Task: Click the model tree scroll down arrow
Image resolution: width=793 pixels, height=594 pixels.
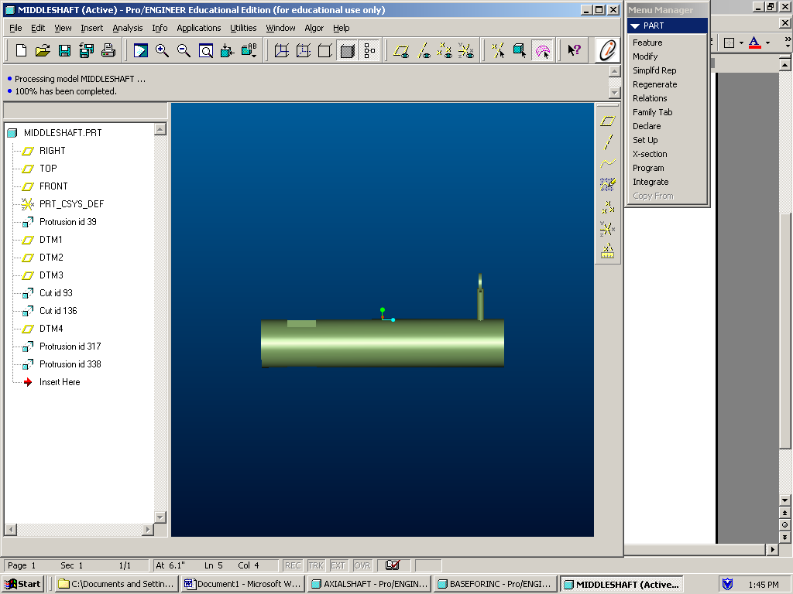Action: point(160,517)
